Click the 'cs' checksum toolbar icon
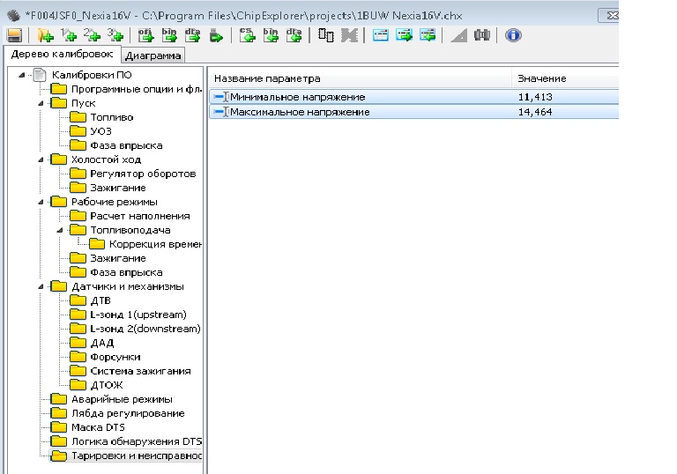Image resolution: width=677 pixels, height=474 pixels. pos(248,36)
